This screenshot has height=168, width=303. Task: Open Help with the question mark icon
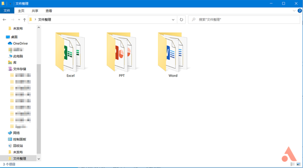click(300, 11)
